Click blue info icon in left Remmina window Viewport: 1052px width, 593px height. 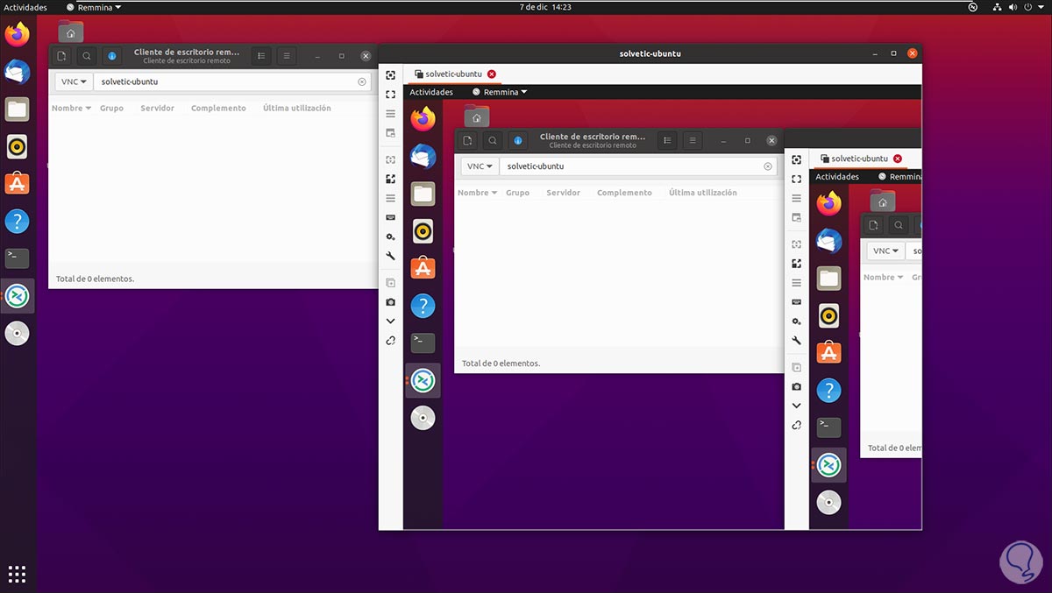tap(112, 56)
